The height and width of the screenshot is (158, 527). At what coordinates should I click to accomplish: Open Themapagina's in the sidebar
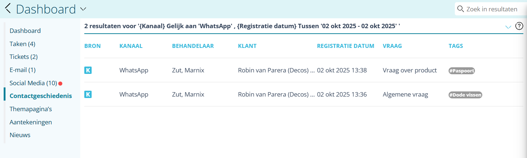[x=31, y=109]
